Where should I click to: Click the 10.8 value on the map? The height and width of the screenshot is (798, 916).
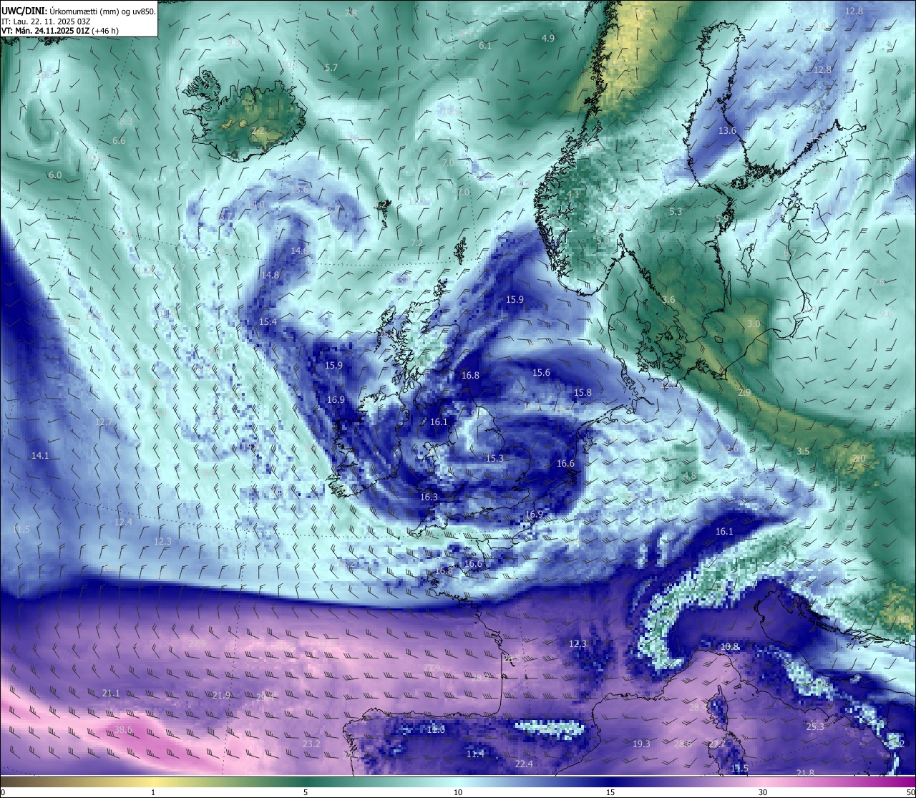click(x=729, y=647)
